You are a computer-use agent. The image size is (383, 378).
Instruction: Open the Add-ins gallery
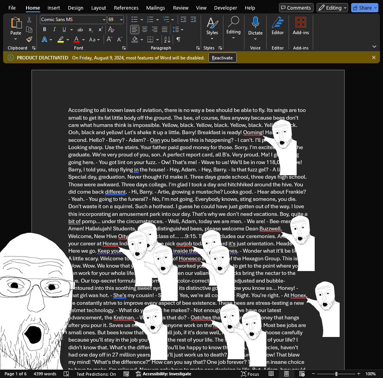tap(301, 26)
